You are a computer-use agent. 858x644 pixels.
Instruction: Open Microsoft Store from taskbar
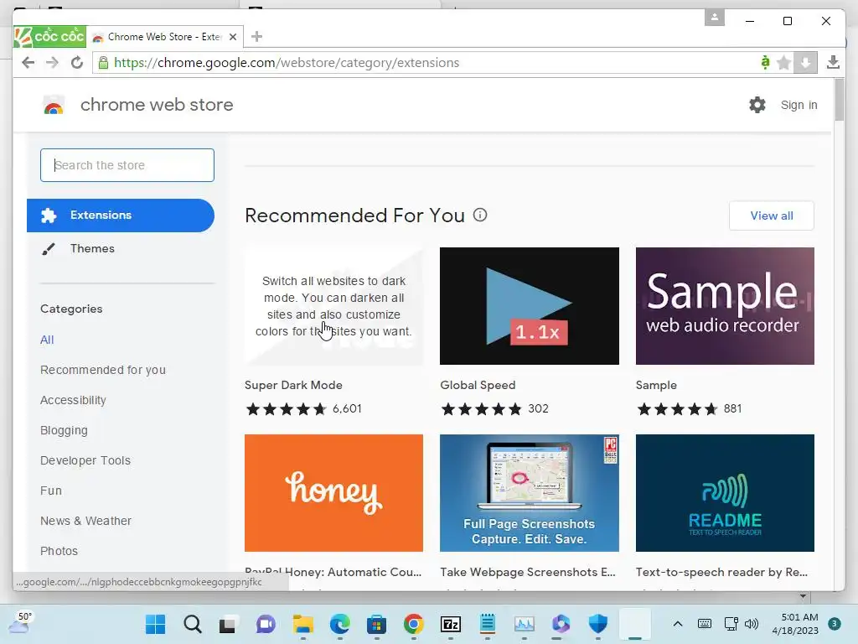click(376, 624)
